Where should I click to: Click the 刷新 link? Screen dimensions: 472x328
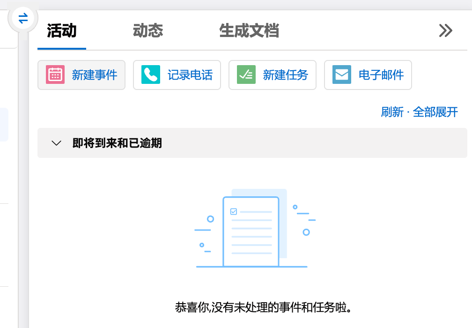click(392, 112)
